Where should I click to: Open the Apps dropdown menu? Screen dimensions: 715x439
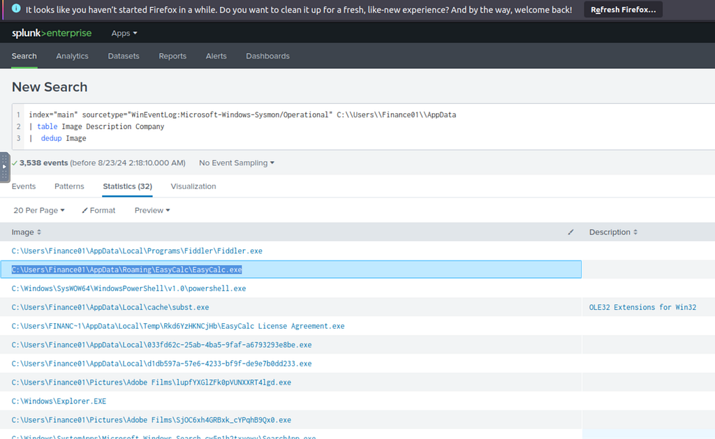tap(124, 34)
